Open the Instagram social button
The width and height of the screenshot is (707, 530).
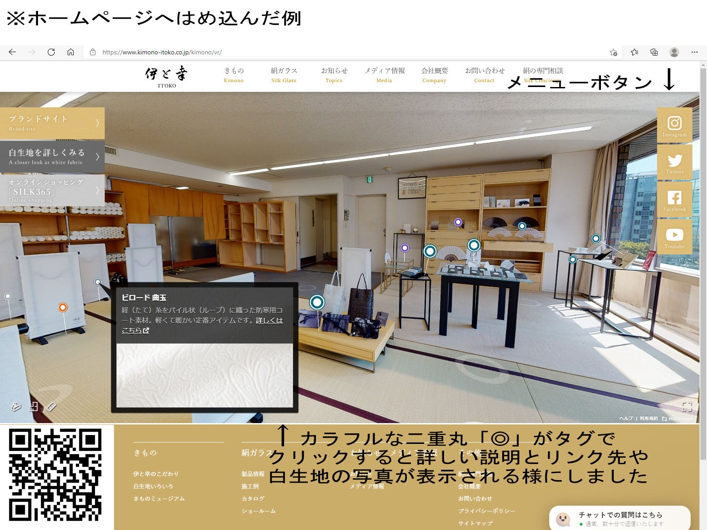[674, 125]
